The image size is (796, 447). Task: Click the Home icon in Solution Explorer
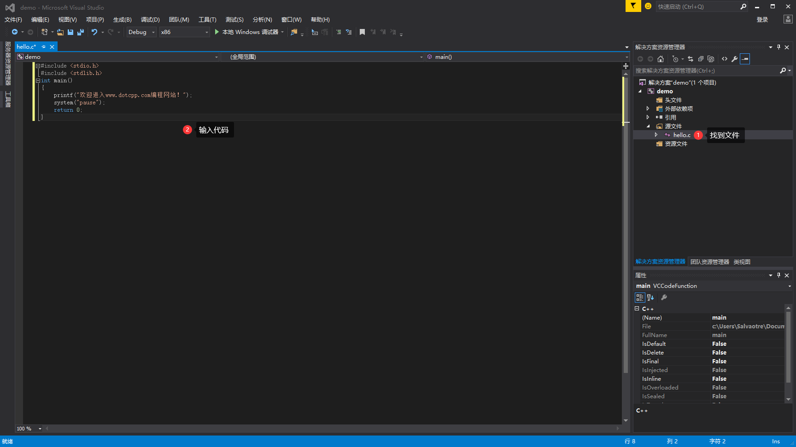pos(661,59)
